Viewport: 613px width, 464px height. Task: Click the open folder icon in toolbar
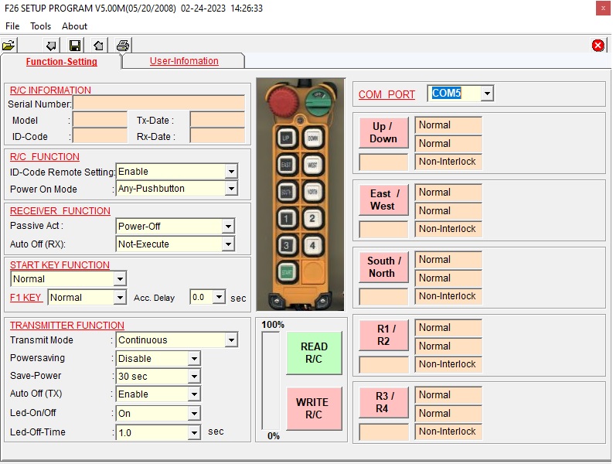coord(9,46)
